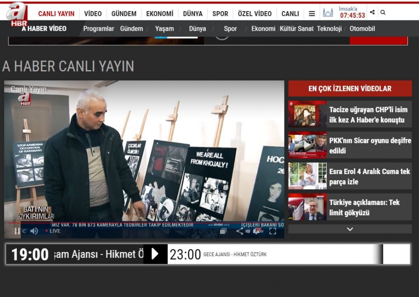Screen dimensions: 419x297
Task: Open CANLI in main navigation
Action: [x=290, y=14]
